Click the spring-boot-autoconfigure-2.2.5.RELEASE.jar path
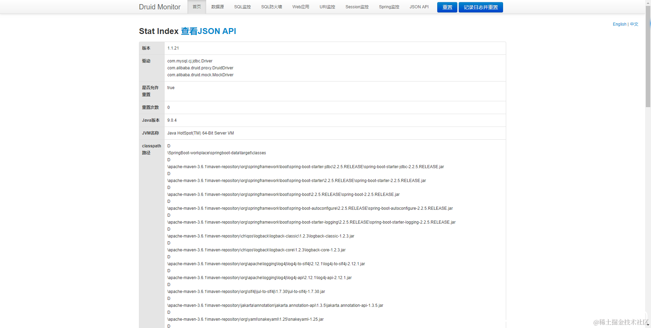Image resolution: width=651 pixels, height=328 pixels. point(310,208)
